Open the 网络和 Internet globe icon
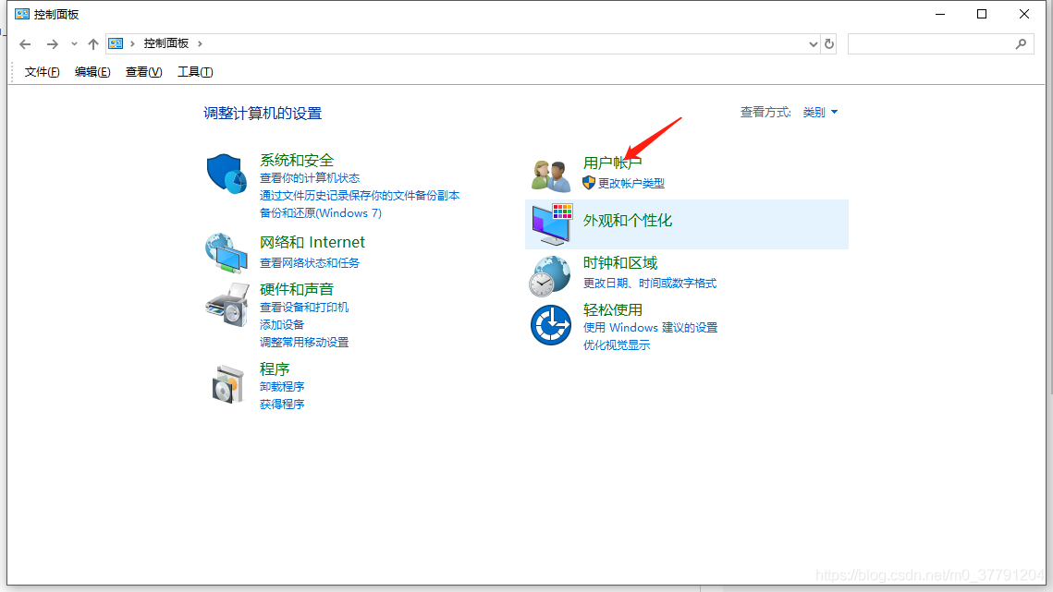Viewport: 1053px width, 592px height. tap(227, 253)
